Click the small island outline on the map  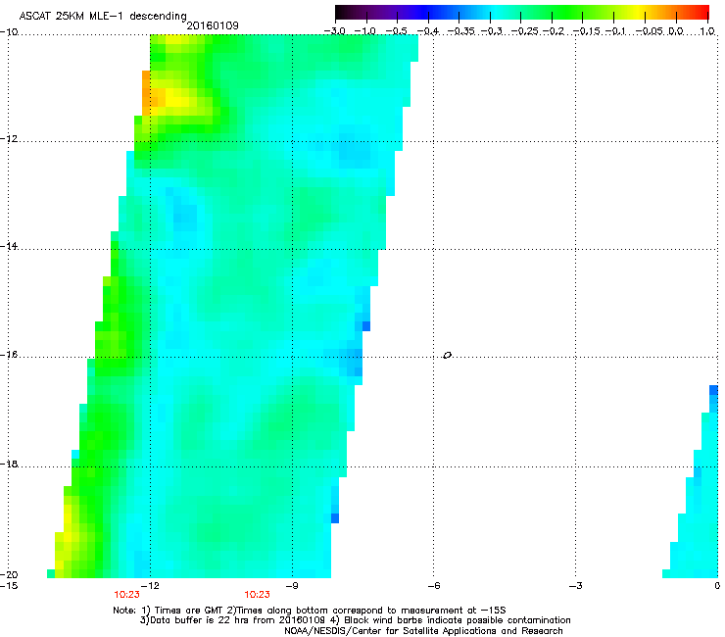pos(447,356)
